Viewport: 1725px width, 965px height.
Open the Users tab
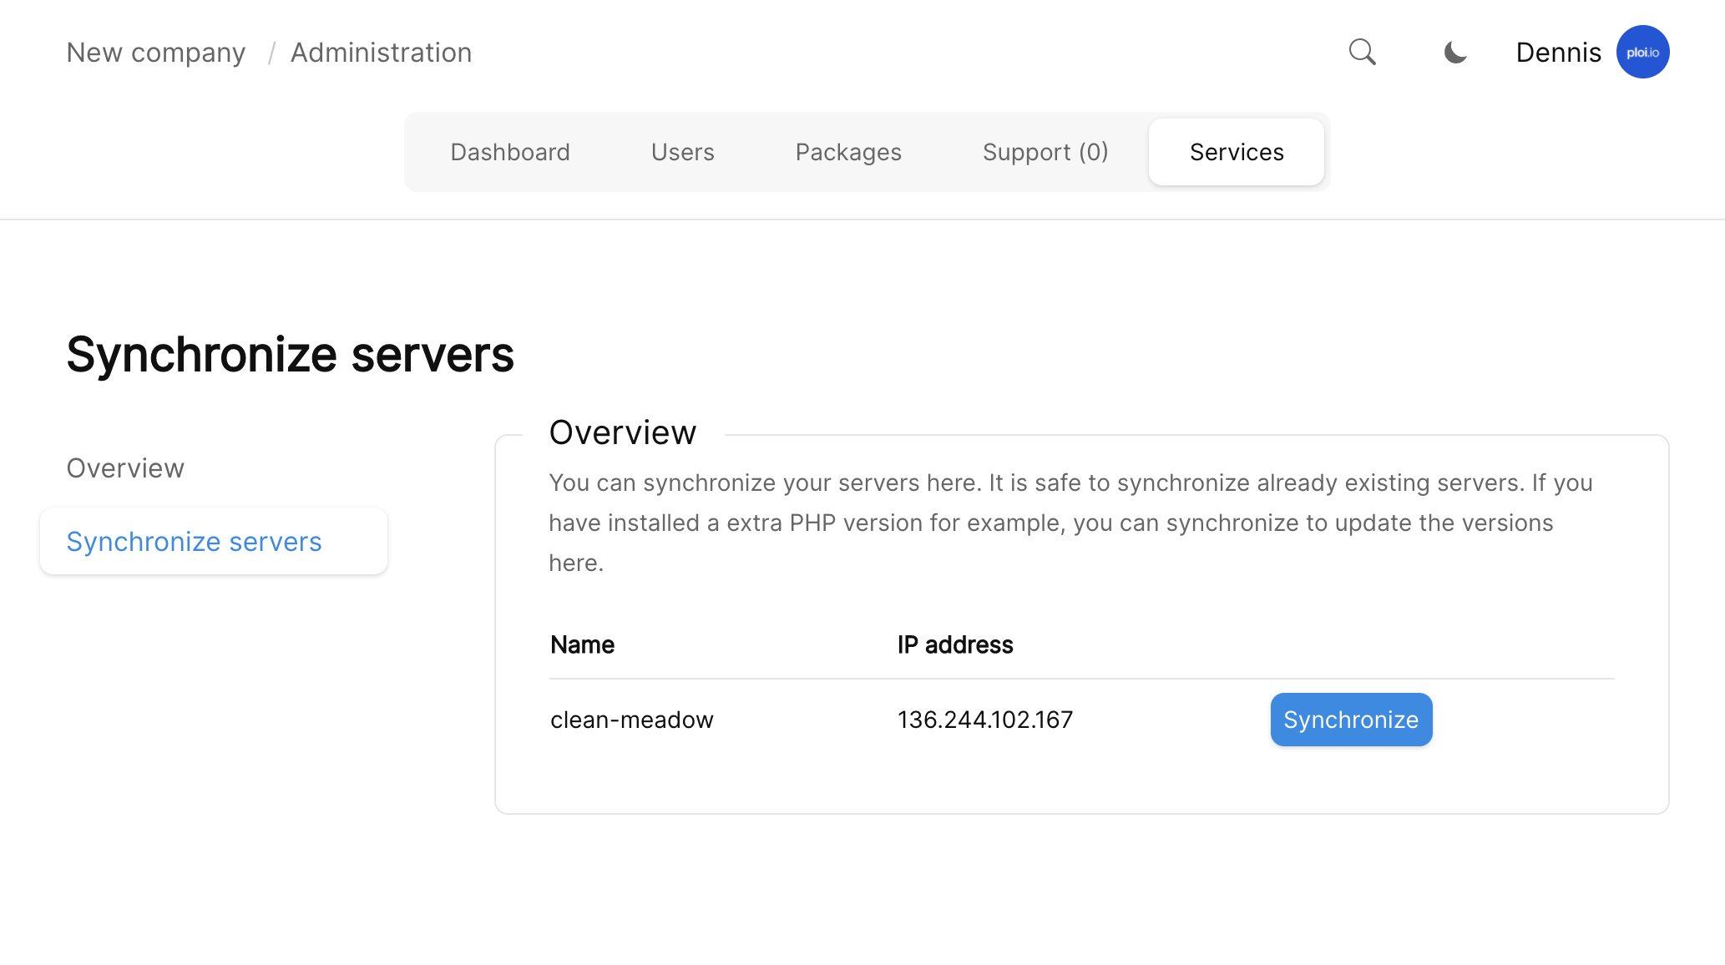click(682, 152)
